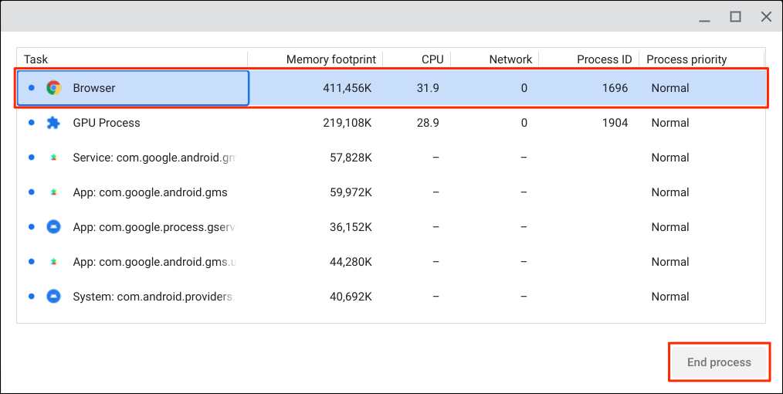
Task: Maximize the Task Manager window
Action: point(736,16)
